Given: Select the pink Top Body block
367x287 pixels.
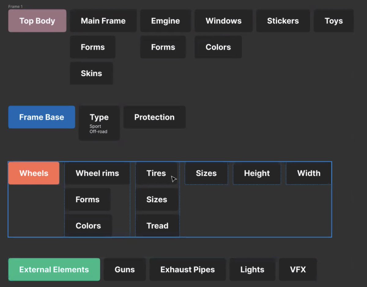Looking at the screenshot, I should 37,21.
